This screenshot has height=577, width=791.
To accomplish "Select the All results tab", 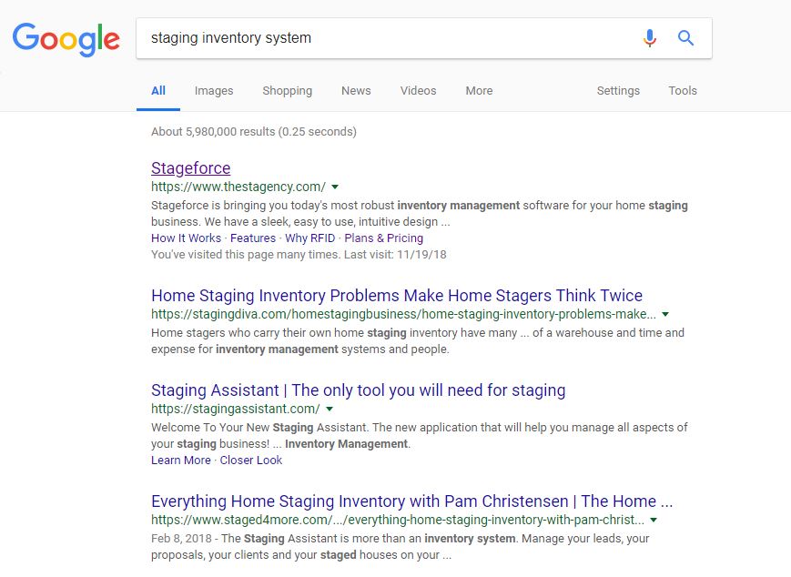I will 158,91.
